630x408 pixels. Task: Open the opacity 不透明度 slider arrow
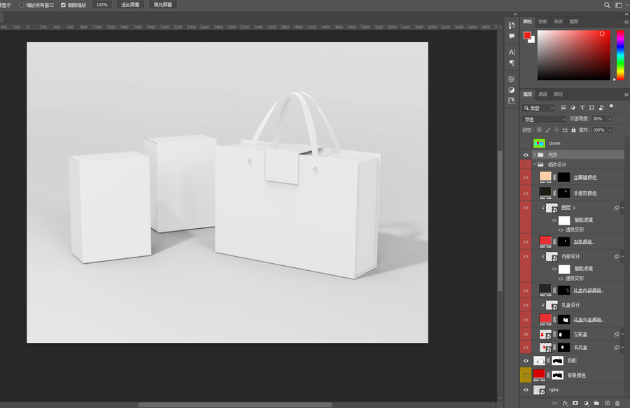(610, 119)
